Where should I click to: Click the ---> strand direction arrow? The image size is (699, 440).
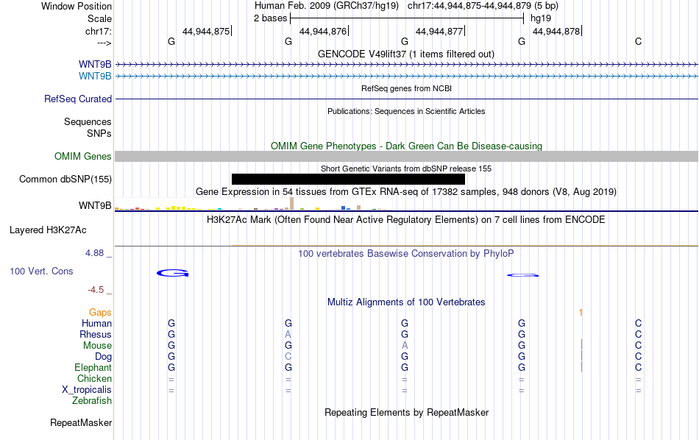[104, 43]
